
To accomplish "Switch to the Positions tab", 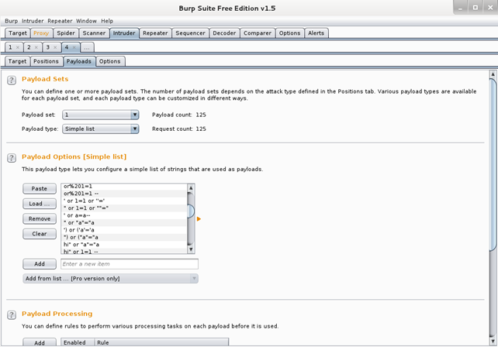I will pos(46,61).
